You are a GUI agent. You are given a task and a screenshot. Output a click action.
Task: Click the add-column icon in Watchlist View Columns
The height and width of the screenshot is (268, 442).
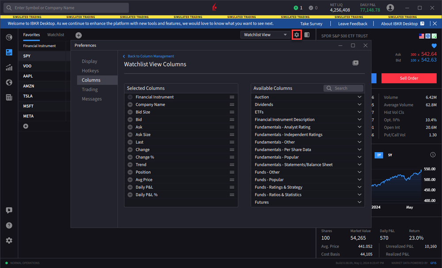point(355,63)
